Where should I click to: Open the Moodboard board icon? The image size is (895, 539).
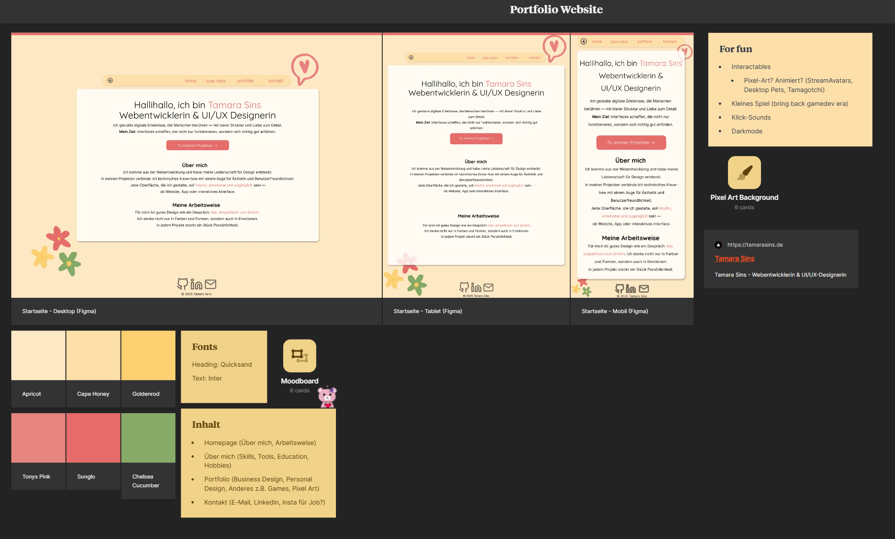(299, 355)
